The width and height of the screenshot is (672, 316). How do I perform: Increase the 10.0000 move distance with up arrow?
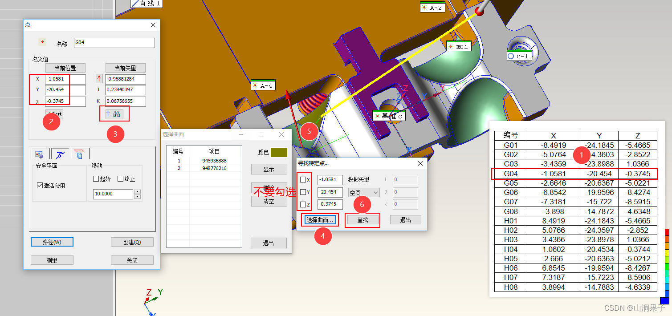coord(138,192)
